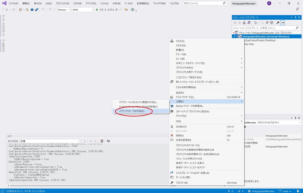Open the デバッグ(D) menu in the menu bar
Image resolution: width=303 pixels, height=193 pixels.
click(91, 3)
